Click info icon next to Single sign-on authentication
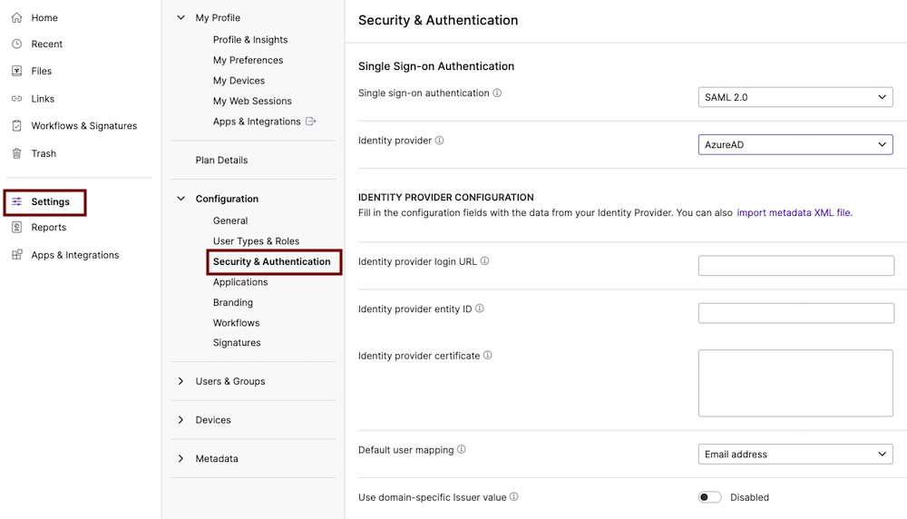This screenshot has width=907, height=519. pos(497,93)
